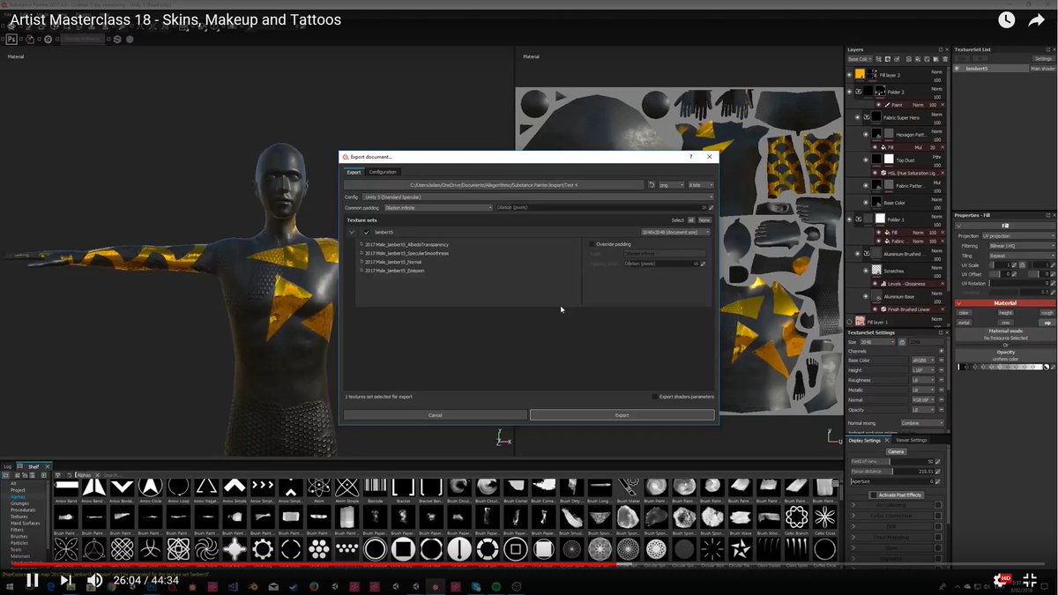Skip to the next video

[x=66, y=580]
